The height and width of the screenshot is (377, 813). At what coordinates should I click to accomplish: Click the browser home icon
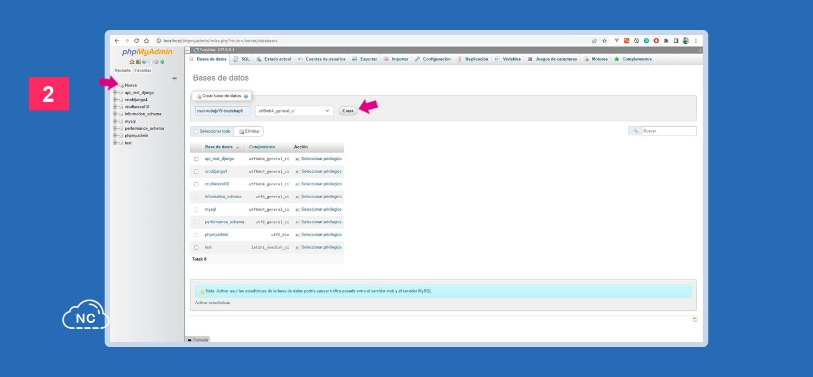[x=146, y=41]
